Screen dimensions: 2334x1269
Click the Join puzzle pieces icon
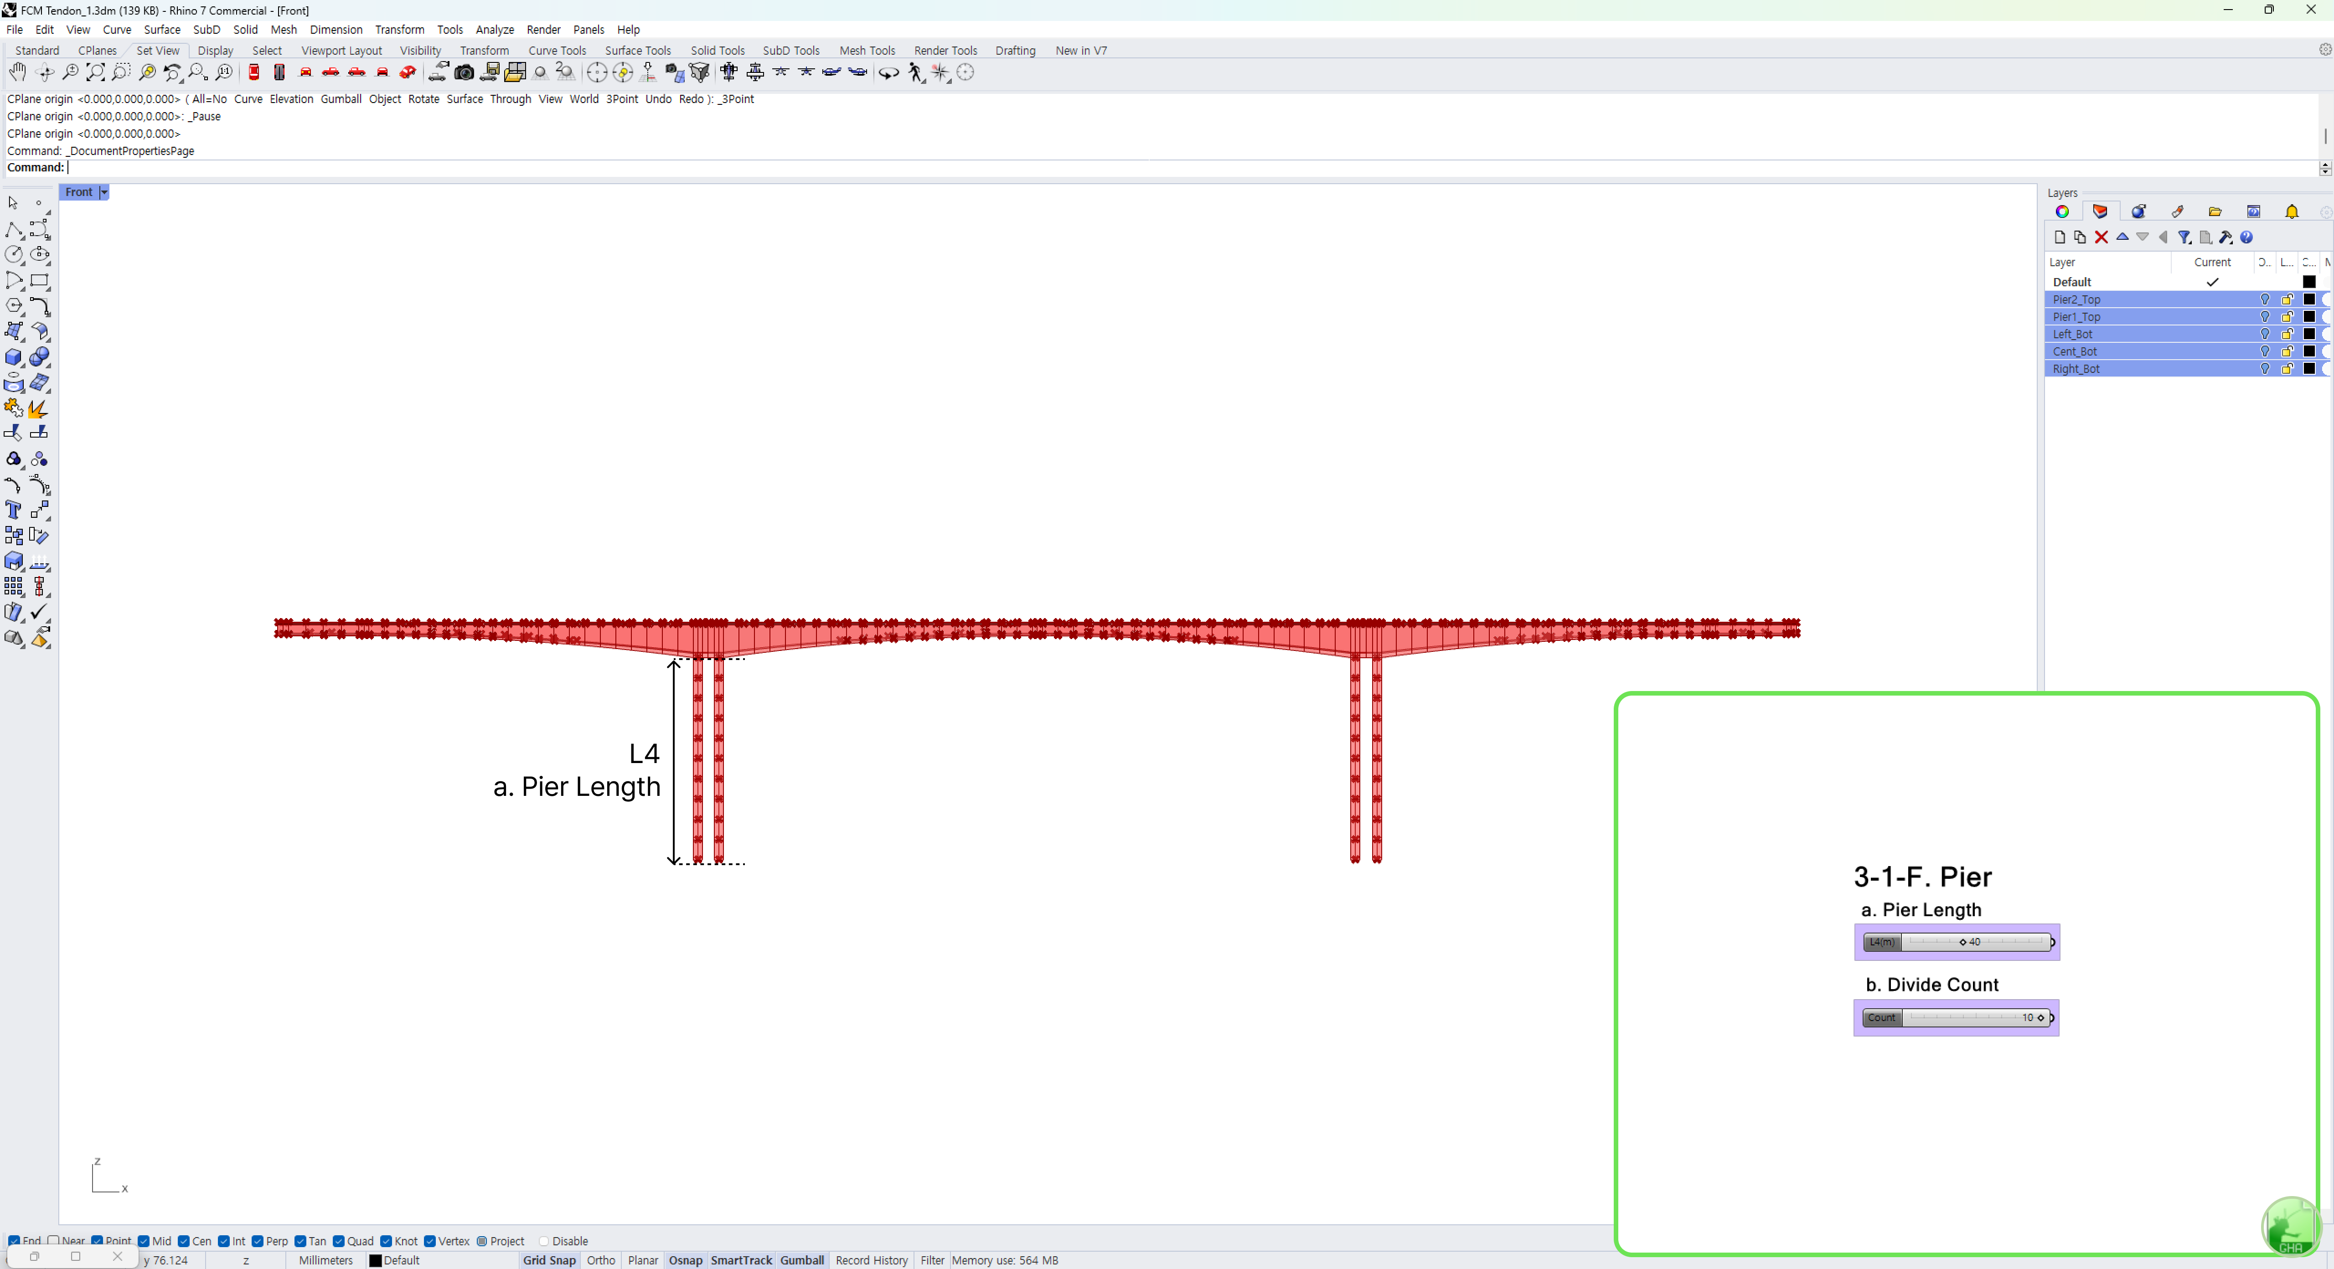(x=14, y=408)
